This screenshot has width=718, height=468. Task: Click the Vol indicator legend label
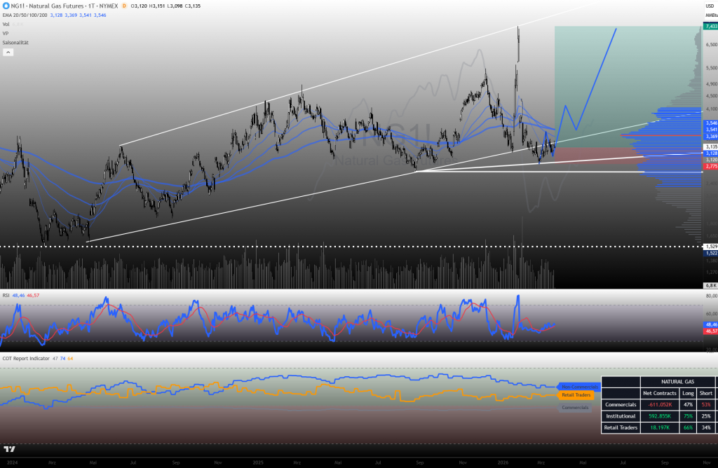click(x=6, y=24)
